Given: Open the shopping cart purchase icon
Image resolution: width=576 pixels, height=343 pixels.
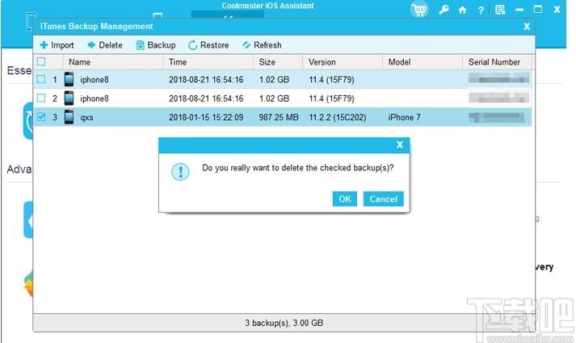Looking at the screenshot, I should coord(419,10).
